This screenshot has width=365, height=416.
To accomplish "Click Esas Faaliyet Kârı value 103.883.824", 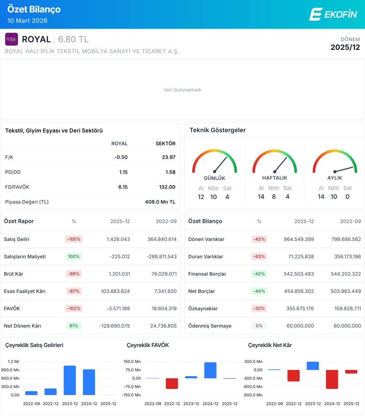I will point(116,291).
